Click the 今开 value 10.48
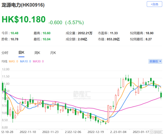 click(x=14, y=33)
